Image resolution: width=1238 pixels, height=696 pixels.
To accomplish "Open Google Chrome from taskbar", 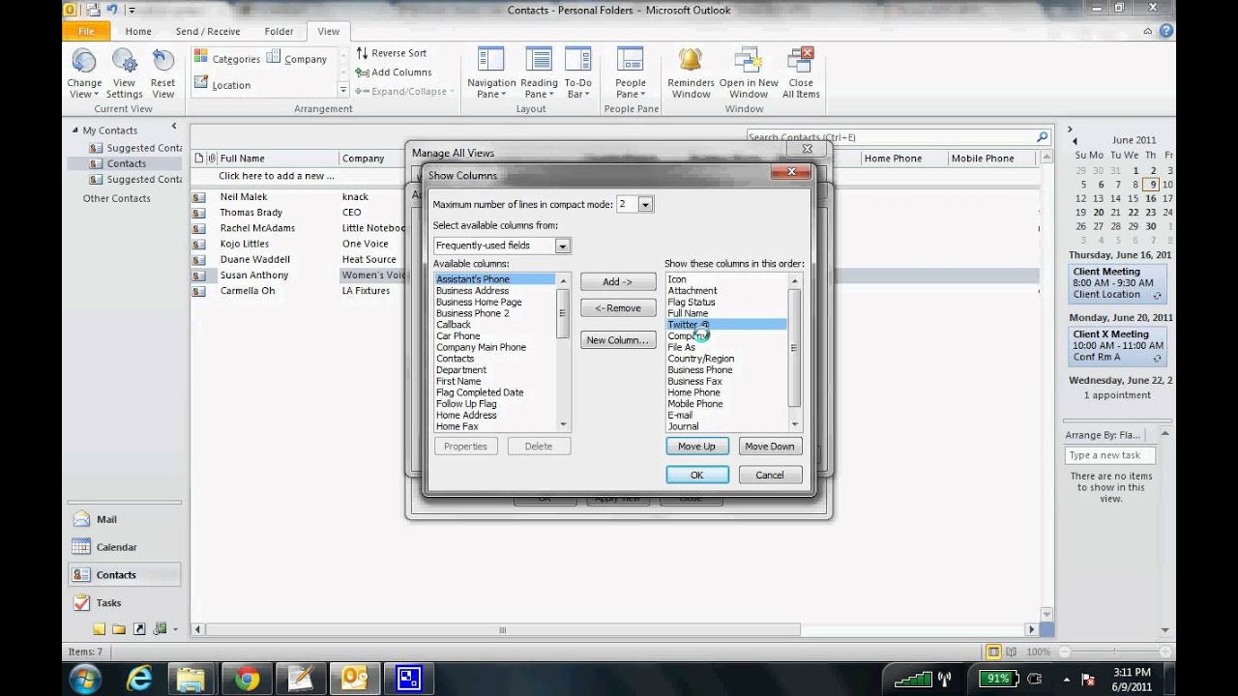I will tap(247, 679).
